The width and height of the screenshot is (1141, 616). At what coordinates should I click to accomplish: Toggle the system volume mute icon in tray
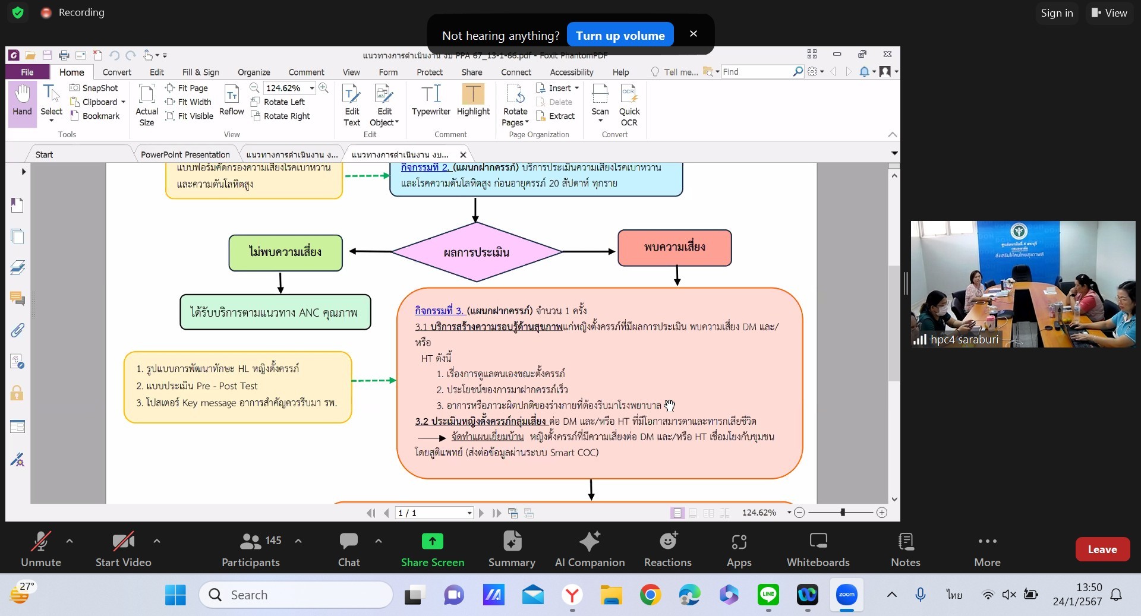(1008, 595)
